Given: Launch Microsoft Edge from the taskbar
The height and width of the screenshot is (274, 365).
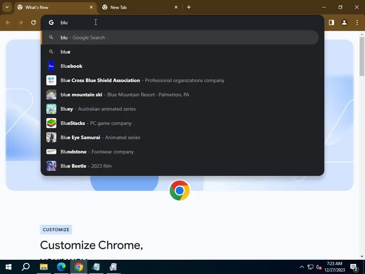Looking at the screenshot, I should click(61, 267).
